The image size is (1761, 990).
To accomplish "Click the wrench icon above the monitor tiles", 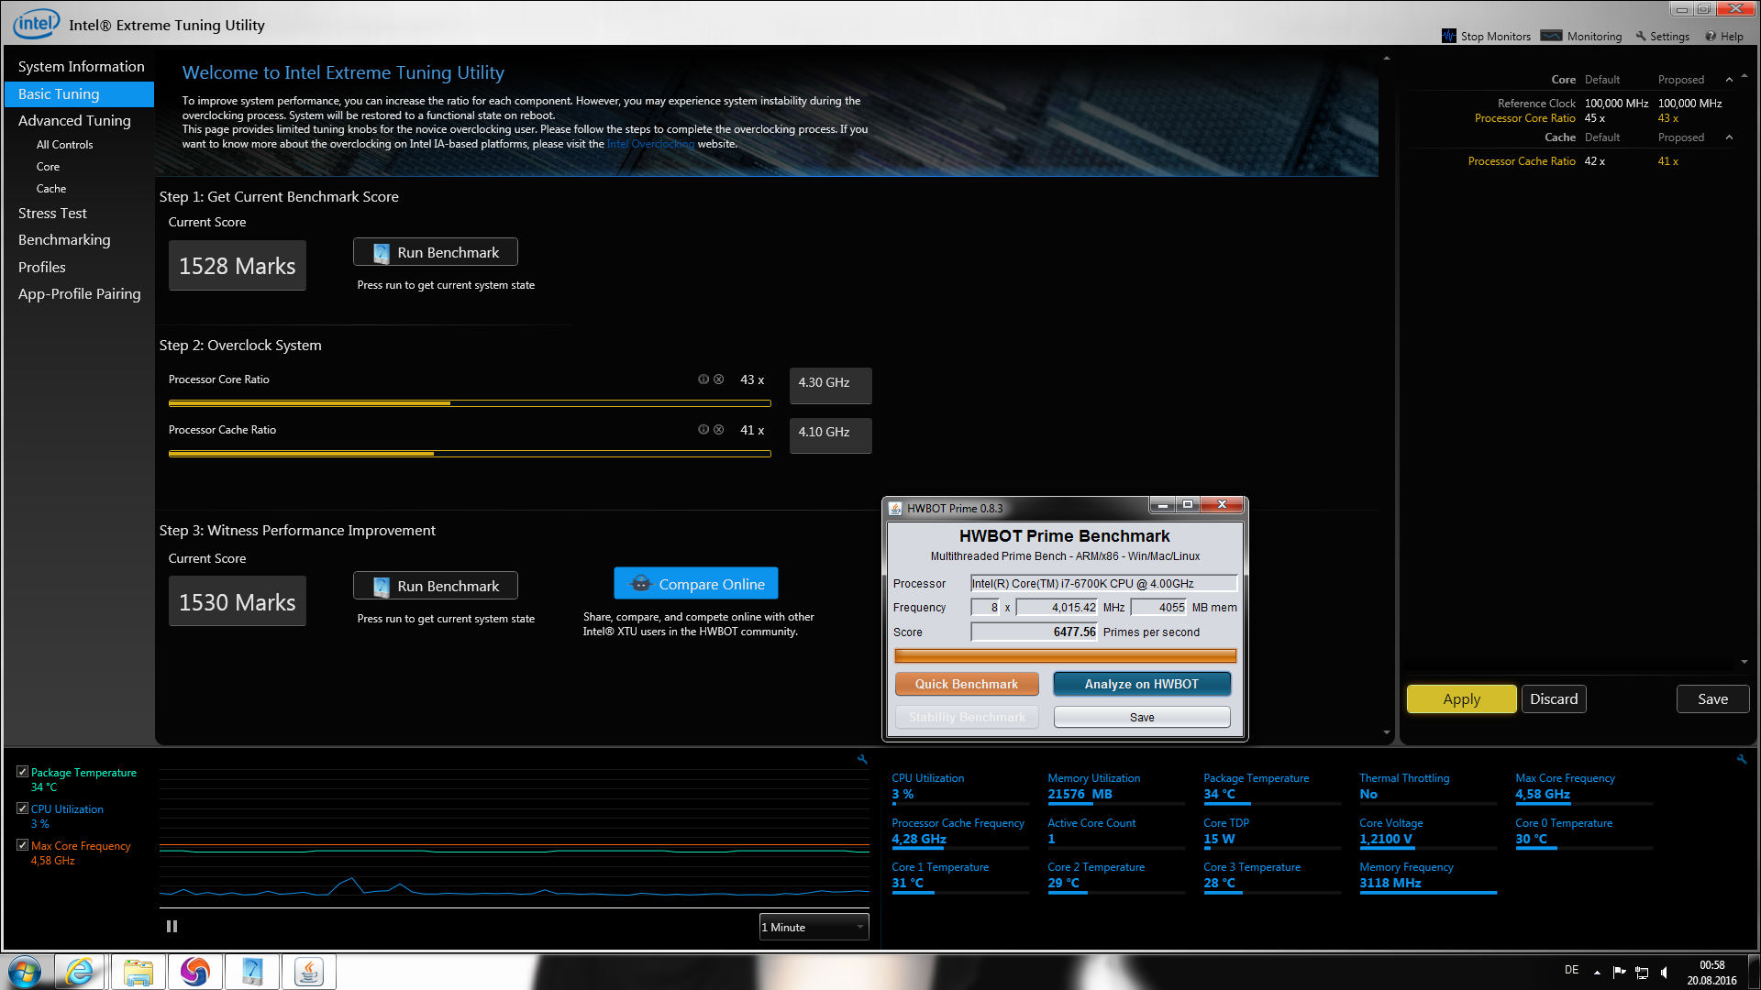I will tap(1742, 759).
